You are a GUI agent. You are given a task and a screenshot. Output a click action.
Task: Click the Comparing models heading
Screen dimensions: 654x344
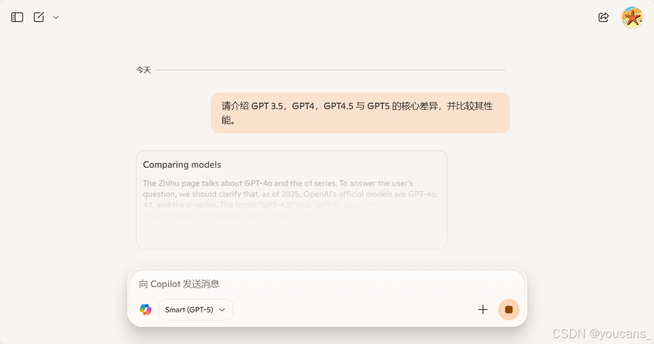pyautogui.click(x=182, y=164)
